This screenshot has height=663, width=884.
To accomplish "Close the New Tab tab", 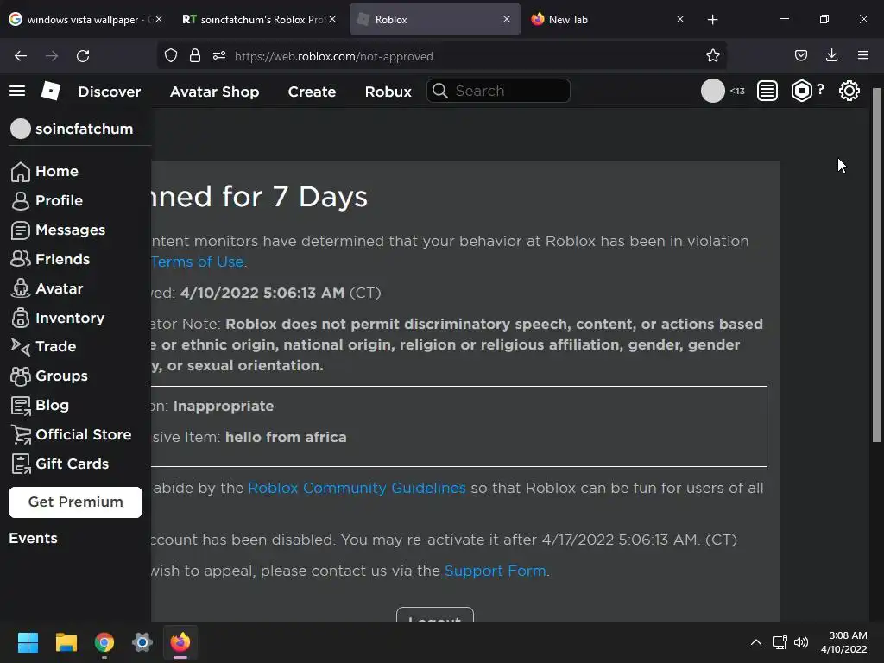I will pyautogui.click(x=680, y=20).
